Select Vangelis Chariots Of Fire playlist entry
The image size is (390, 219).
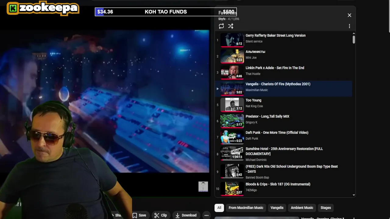(284, 88)
